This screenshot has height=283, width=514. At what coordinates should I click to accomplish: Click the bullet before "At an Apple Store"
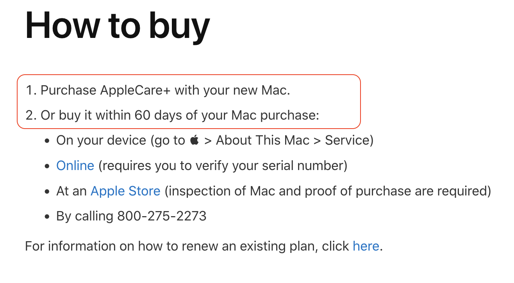click(47, 192)
